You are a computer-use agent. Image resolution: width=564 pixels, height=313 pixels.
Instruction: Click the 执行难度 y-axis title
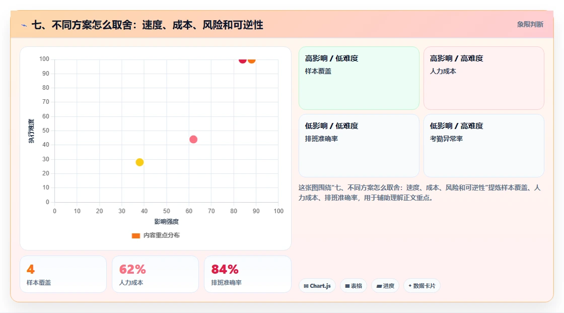[x=31, y=131]
